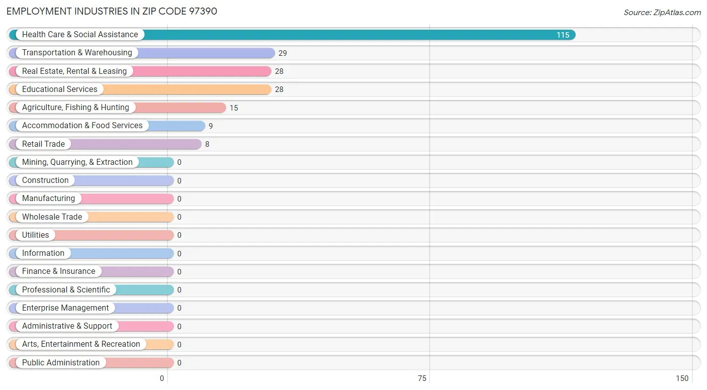Select the Arts, Entertainment & Recreation label
Image resolution: width=707 pixels, height=390 pixels.
[x=81, y=344]
